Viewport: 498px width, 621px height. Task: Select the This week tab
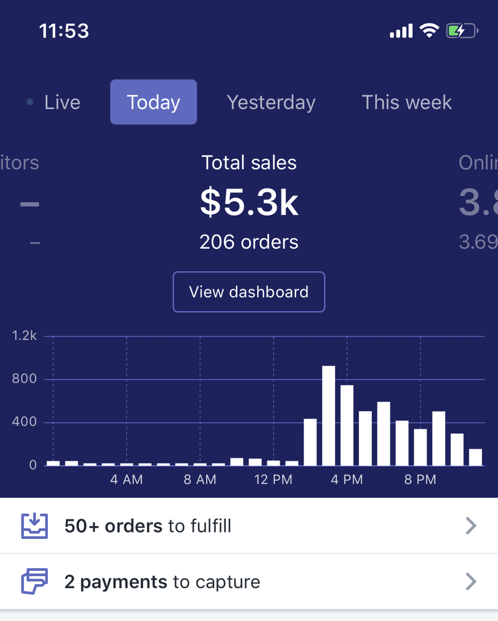point(406,102)
